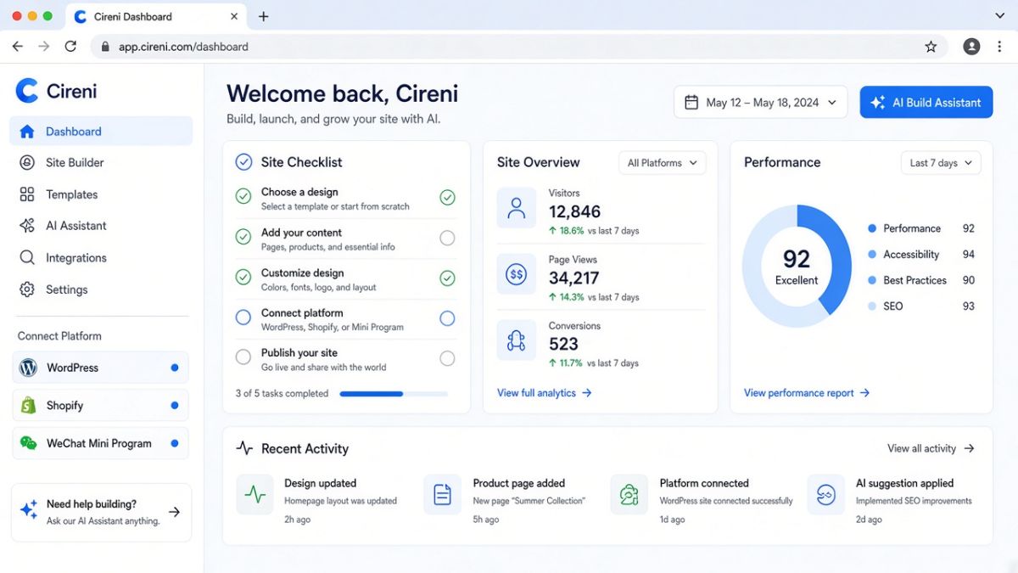Image resolution: width=1018 pixels, height=573 pixels.
Task: Open the browser tab search chevron
Action: click(999, 16)
